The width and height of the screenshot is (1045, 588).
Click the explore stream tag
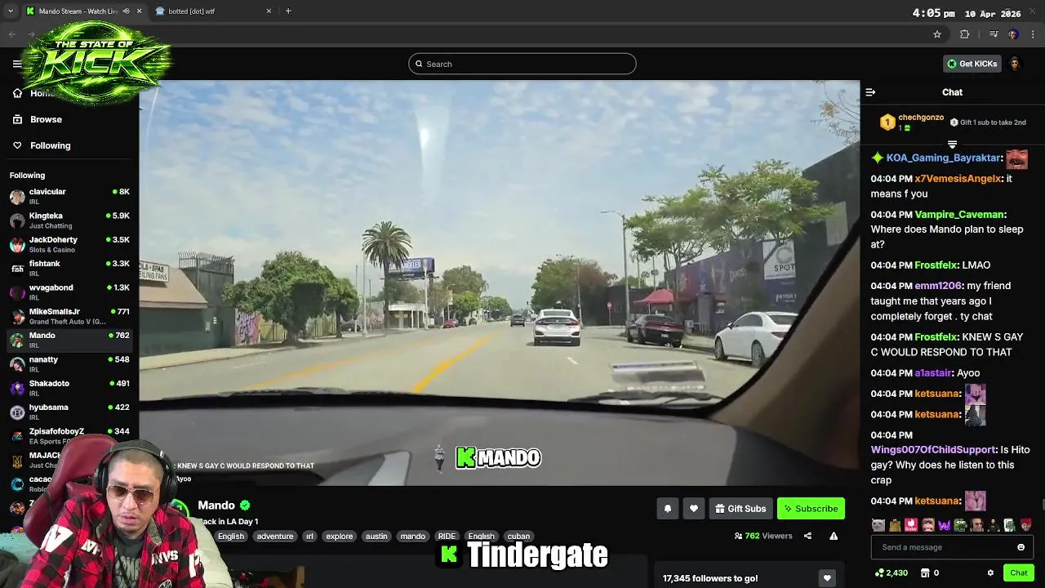339,537
